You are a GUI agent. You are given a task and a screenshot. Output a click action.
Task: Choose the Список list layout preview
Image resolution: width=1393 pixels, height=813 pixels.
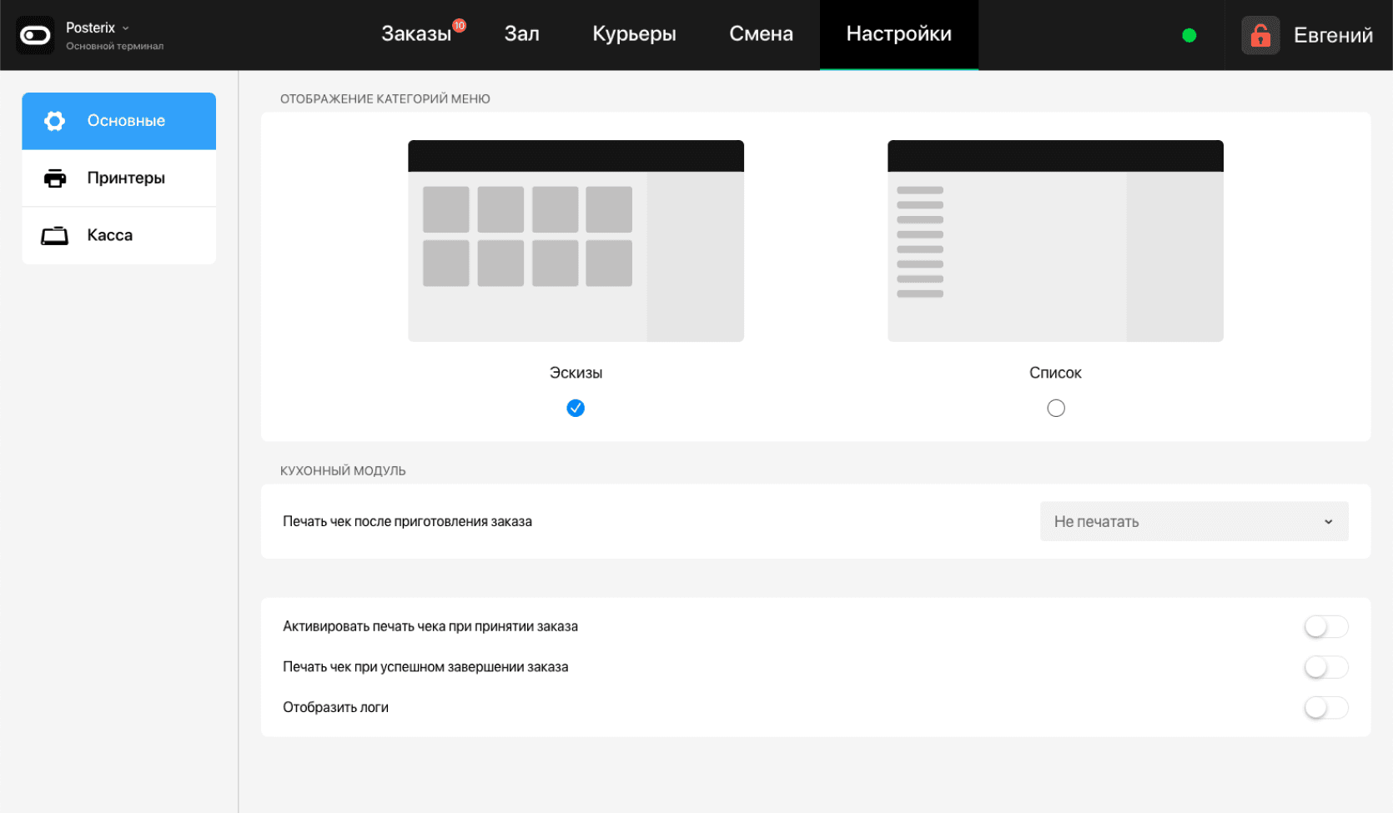coord(1055,241)
